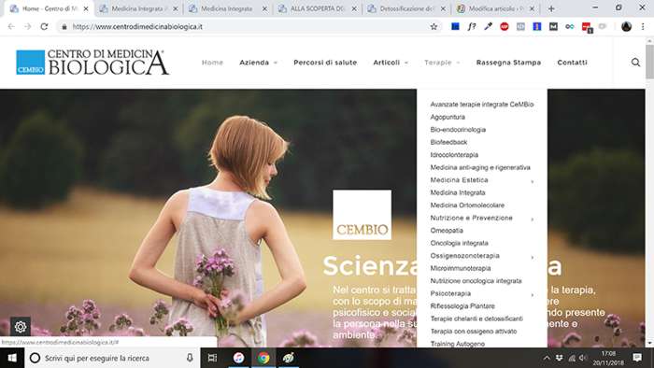Switch to the Modifica articolo tab
This screenshot has height=368, width=654.
(x=496, y=8)
